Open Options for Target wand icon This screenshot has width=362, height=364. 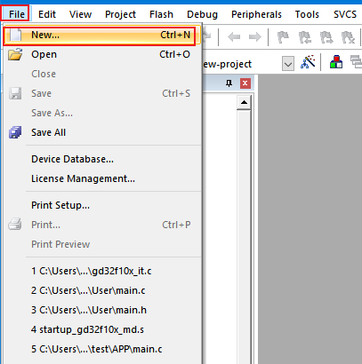click(308, 62)
